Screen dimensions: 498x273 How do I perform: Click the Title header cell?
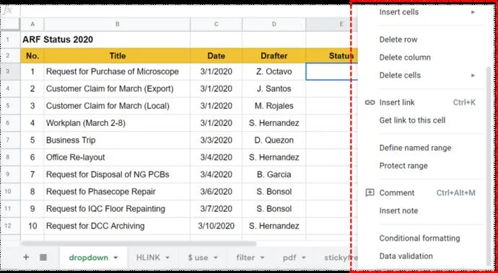(117, 55)
